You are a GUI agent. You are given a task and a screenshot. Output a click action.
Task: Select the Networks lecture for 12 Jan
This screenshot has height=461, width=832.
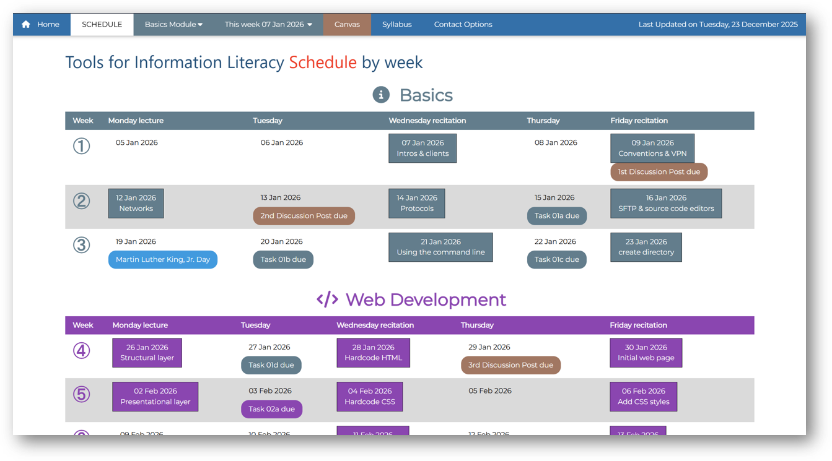click(136, 203)
